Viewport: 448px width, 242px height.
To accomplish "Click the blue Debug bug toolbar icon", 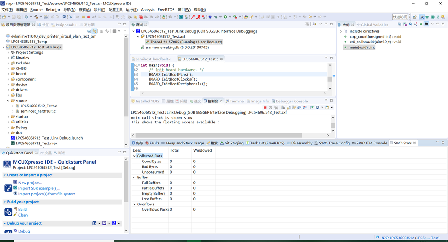I will pos(210,17).
